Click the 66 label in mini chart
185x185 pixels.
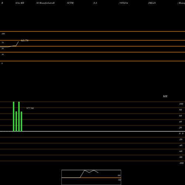pyautogui.click(x=119, y=175)
